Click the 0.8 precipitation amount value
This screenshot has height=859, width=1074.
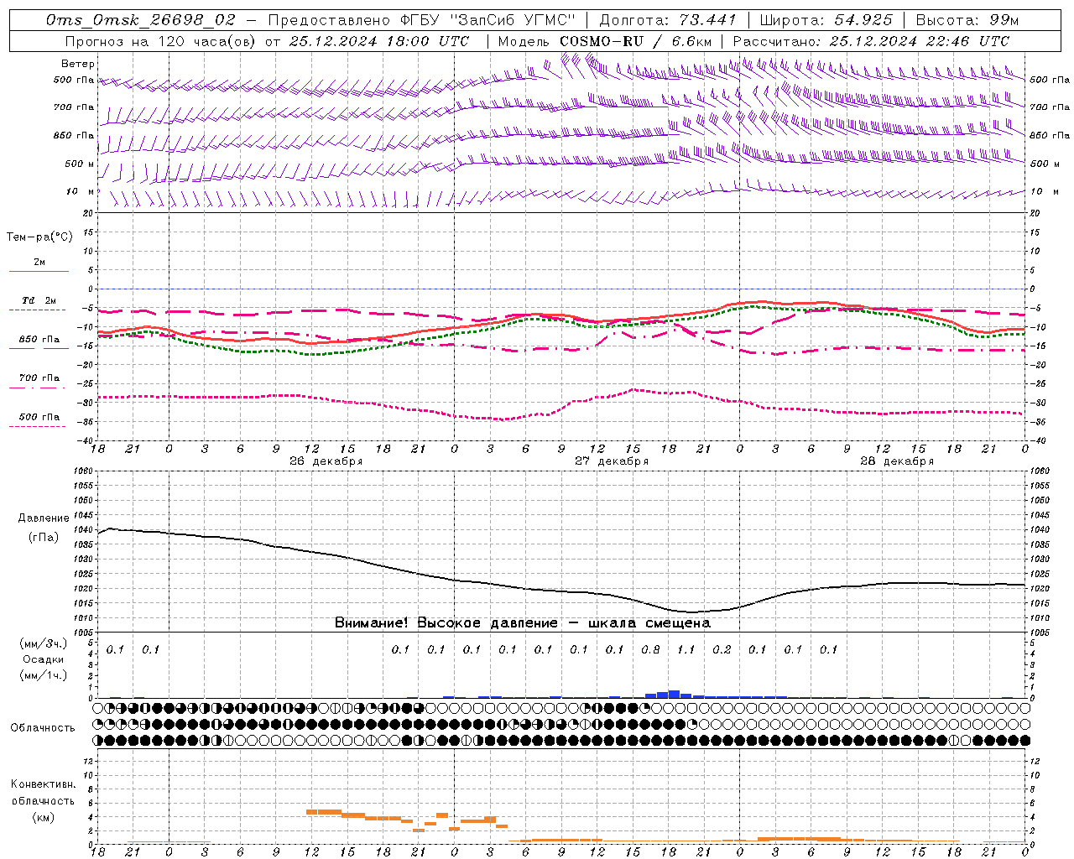point(650,650)
